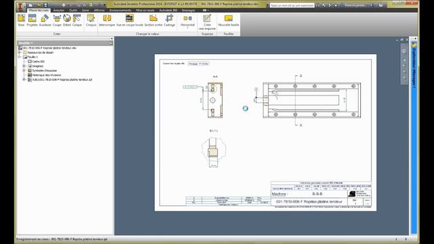Viewport: 434px width, 244px height.
Task: Expand the Imagnez tree node
Action: pos(24,66)
